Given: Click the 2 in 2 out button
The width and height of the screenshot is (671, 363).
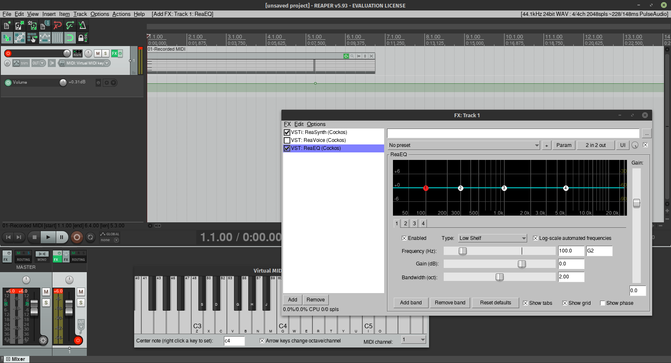Looking at the screenshot, I should [x=596, y=145].
